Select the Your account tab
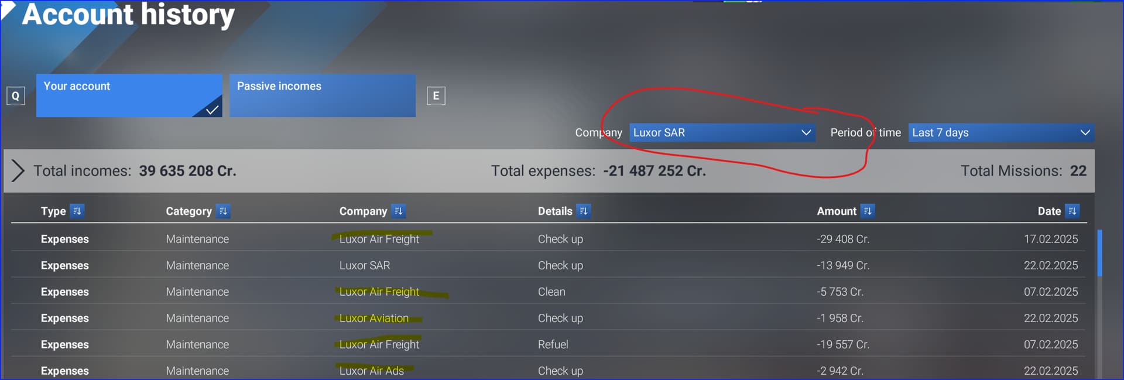The width and height of the screenshot is (1124, 380). point(129,95)
